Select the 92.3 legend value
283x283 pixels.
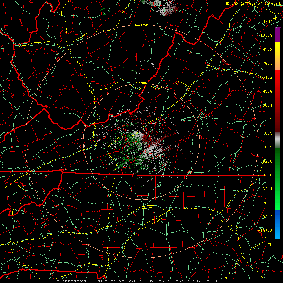pyautogui.click(x=268, y=49)
